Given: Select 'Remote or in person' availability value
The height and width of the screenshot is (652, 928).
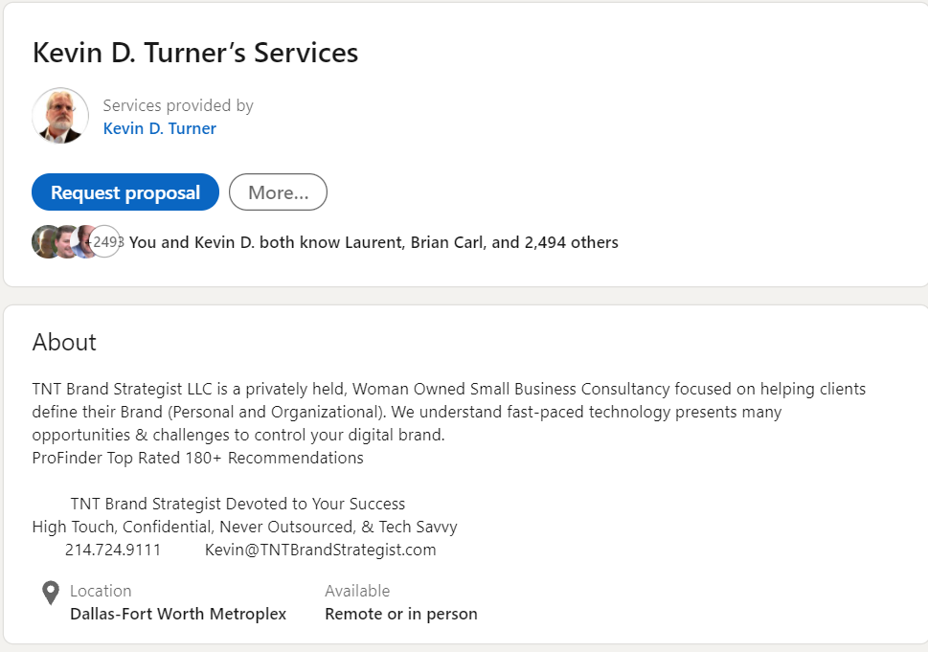Looking at the screenshot, I should (x=401, y=614).
